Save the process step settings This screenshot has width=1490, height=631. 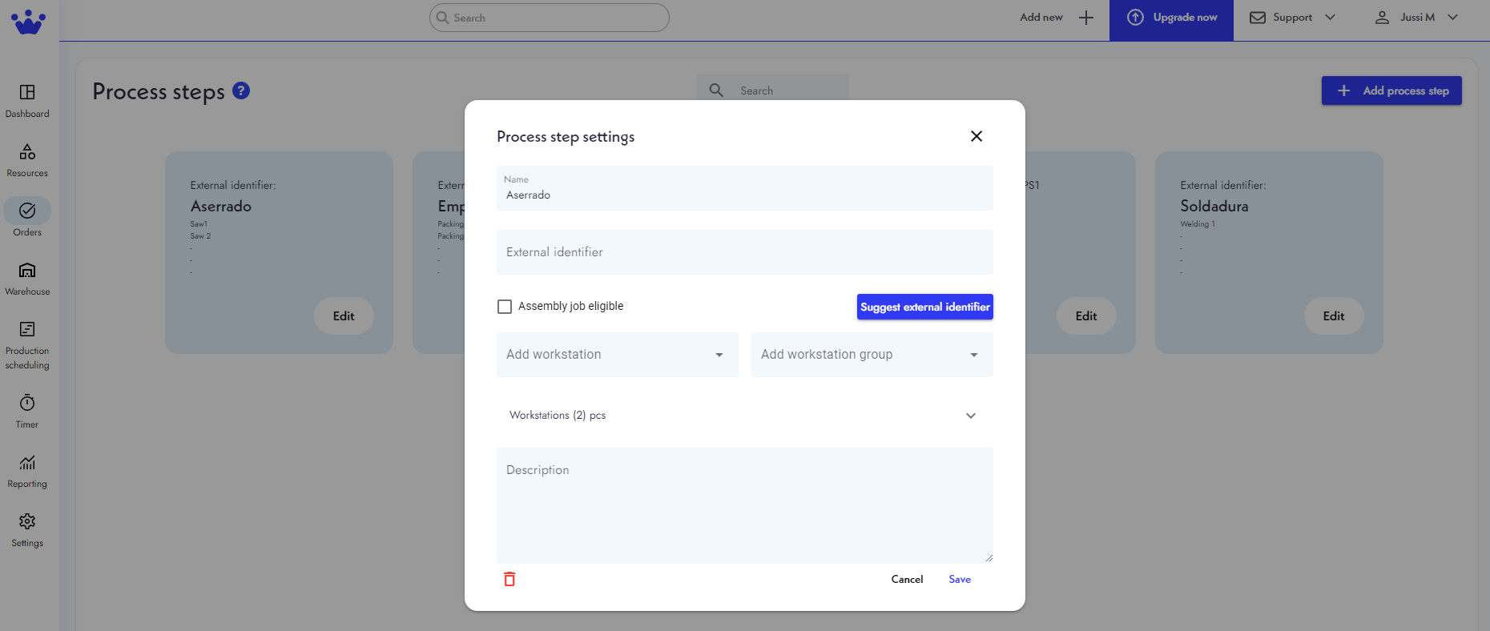click(960, 579)
